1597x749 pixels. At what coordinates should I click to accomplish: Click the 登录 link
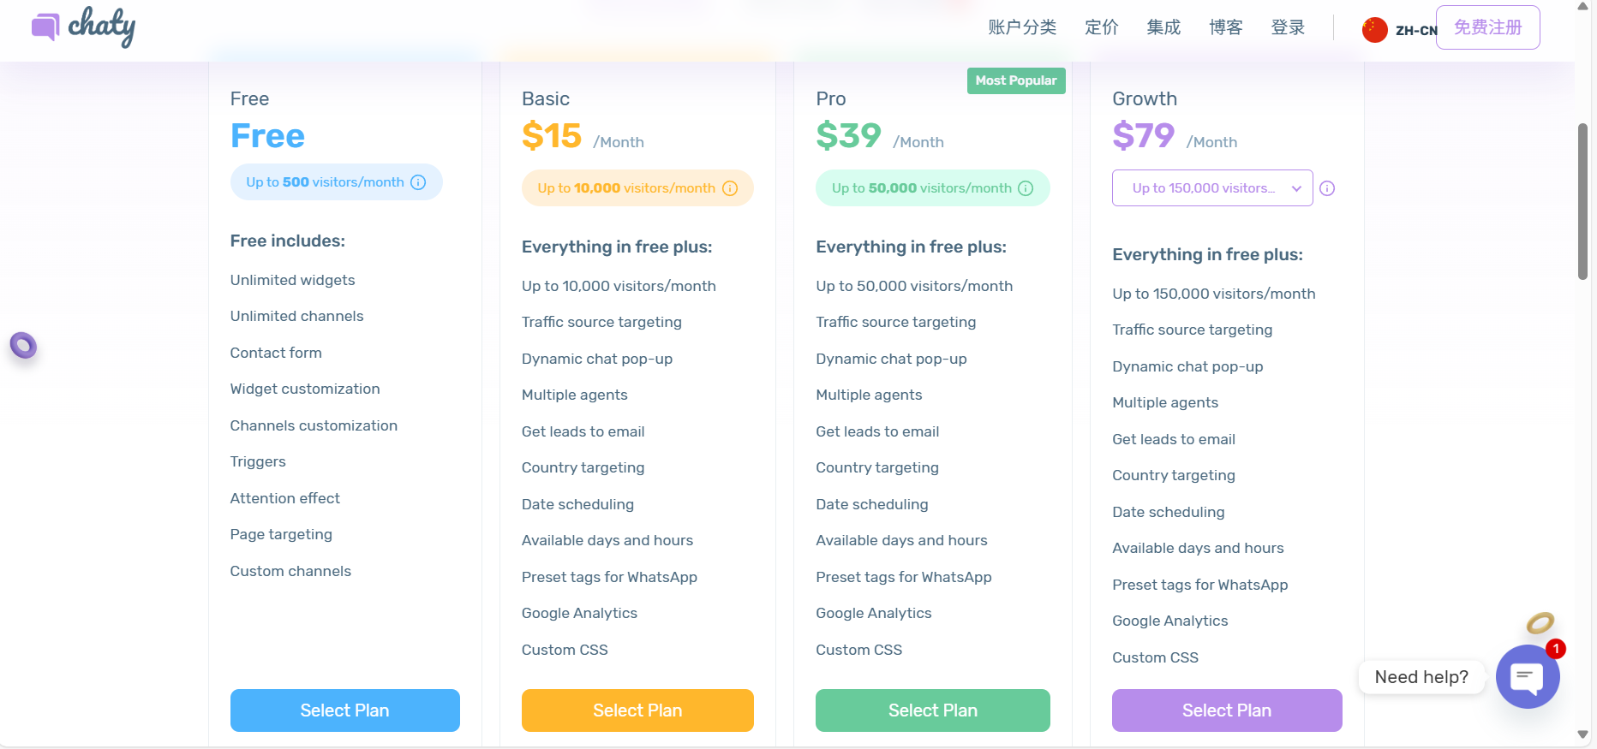point(1288,27)
